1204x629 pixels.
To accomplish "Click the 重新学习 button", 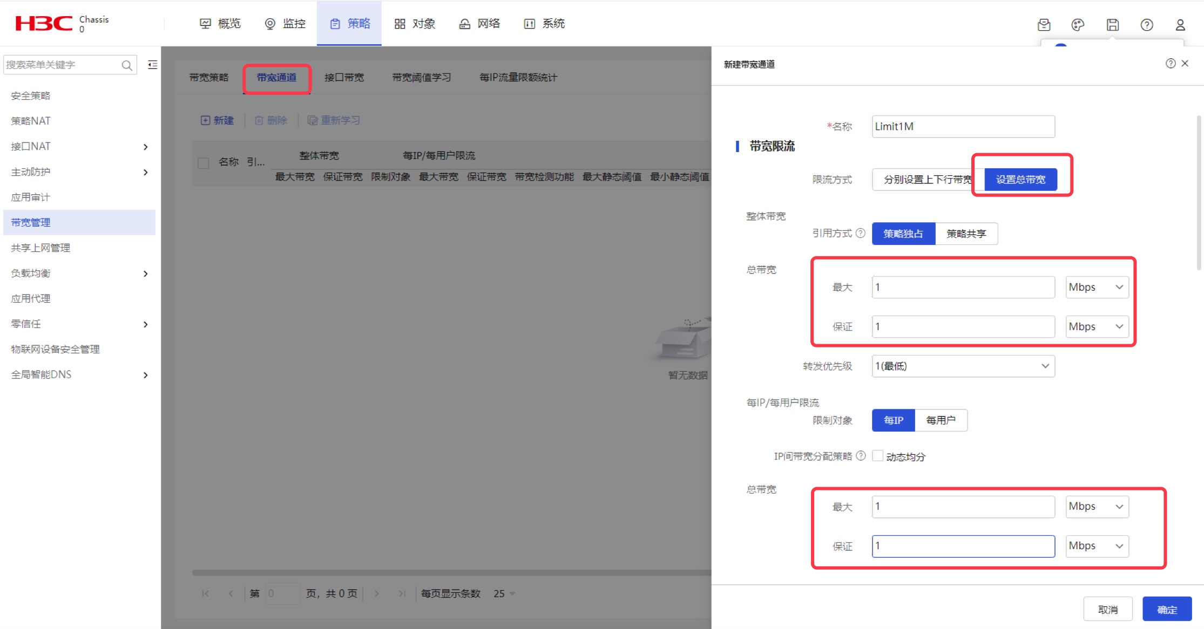I will pos(334,120).
